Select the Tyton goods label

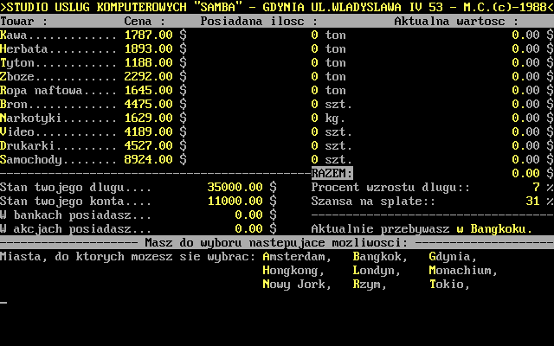click(x=17, y=63)
